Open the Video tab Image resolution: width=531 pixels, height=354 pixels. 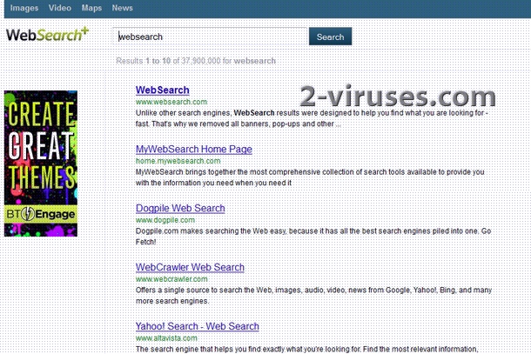pyautogui.click(x=59, y=8)
